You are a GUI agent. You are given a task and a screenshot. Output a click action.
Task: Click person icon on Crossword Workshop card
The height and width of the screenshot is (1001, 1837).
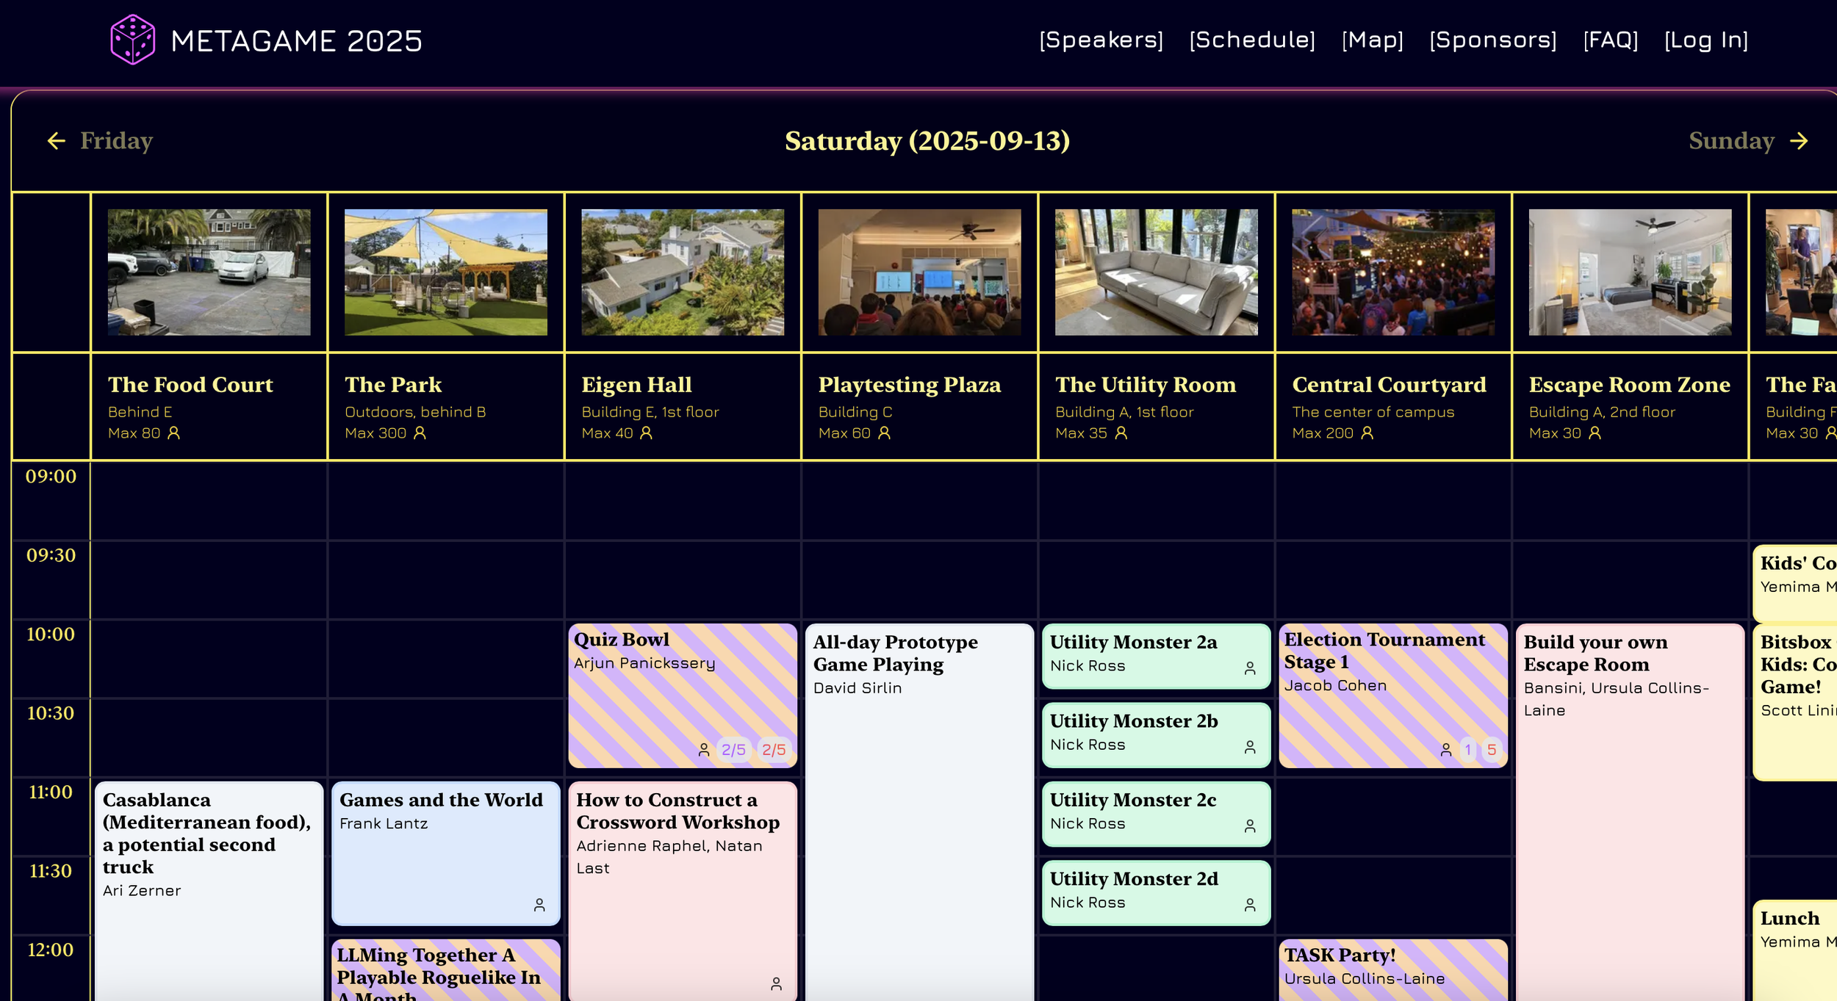(x=776, y=983)
